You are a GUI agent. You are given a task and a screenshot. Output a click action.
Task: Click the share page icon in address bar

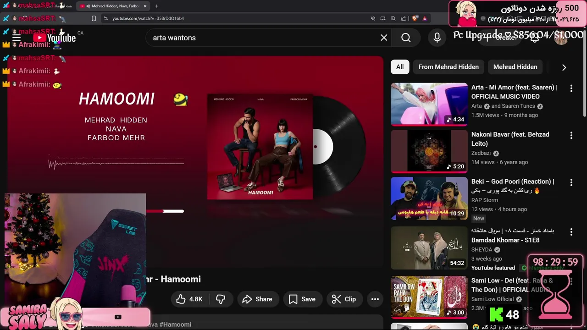point(404,18)
